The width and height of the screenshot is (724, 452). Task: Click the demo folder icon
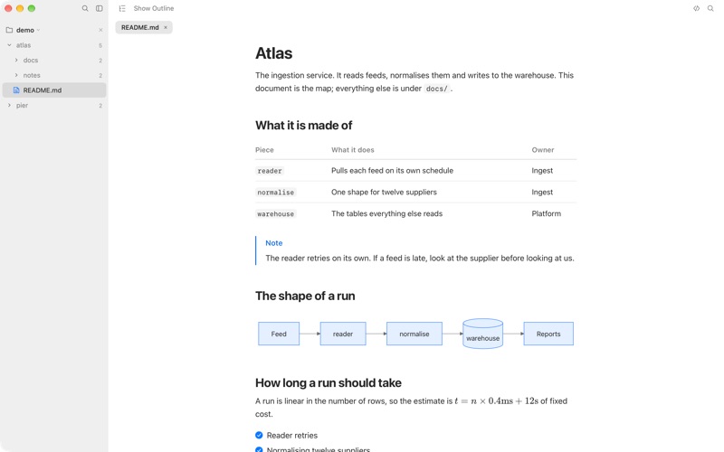(9, 30)
